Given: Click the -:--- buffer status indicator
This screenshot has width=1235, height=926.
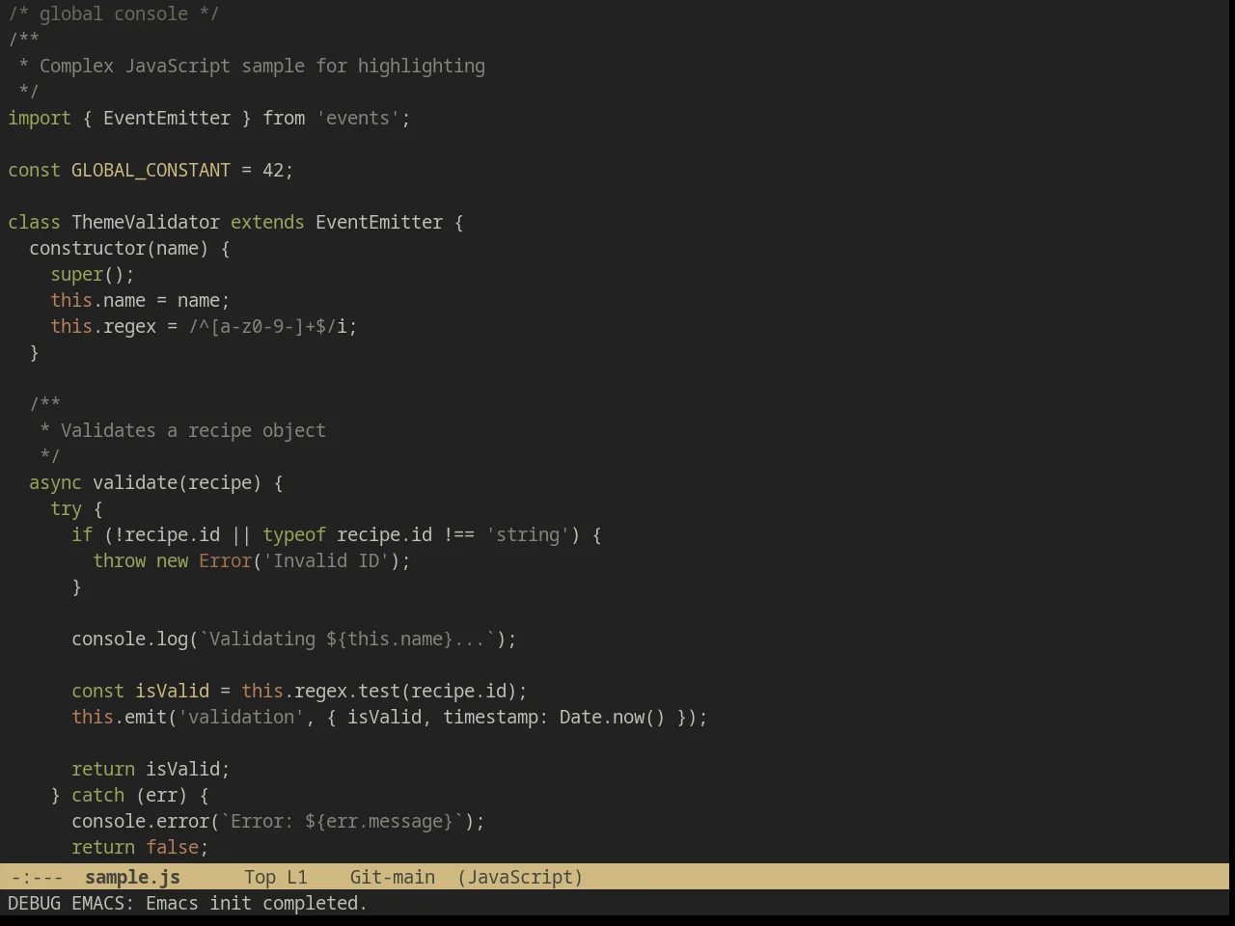Looking at the screenshot, I should pyautogui.click(x=37, y=878).
